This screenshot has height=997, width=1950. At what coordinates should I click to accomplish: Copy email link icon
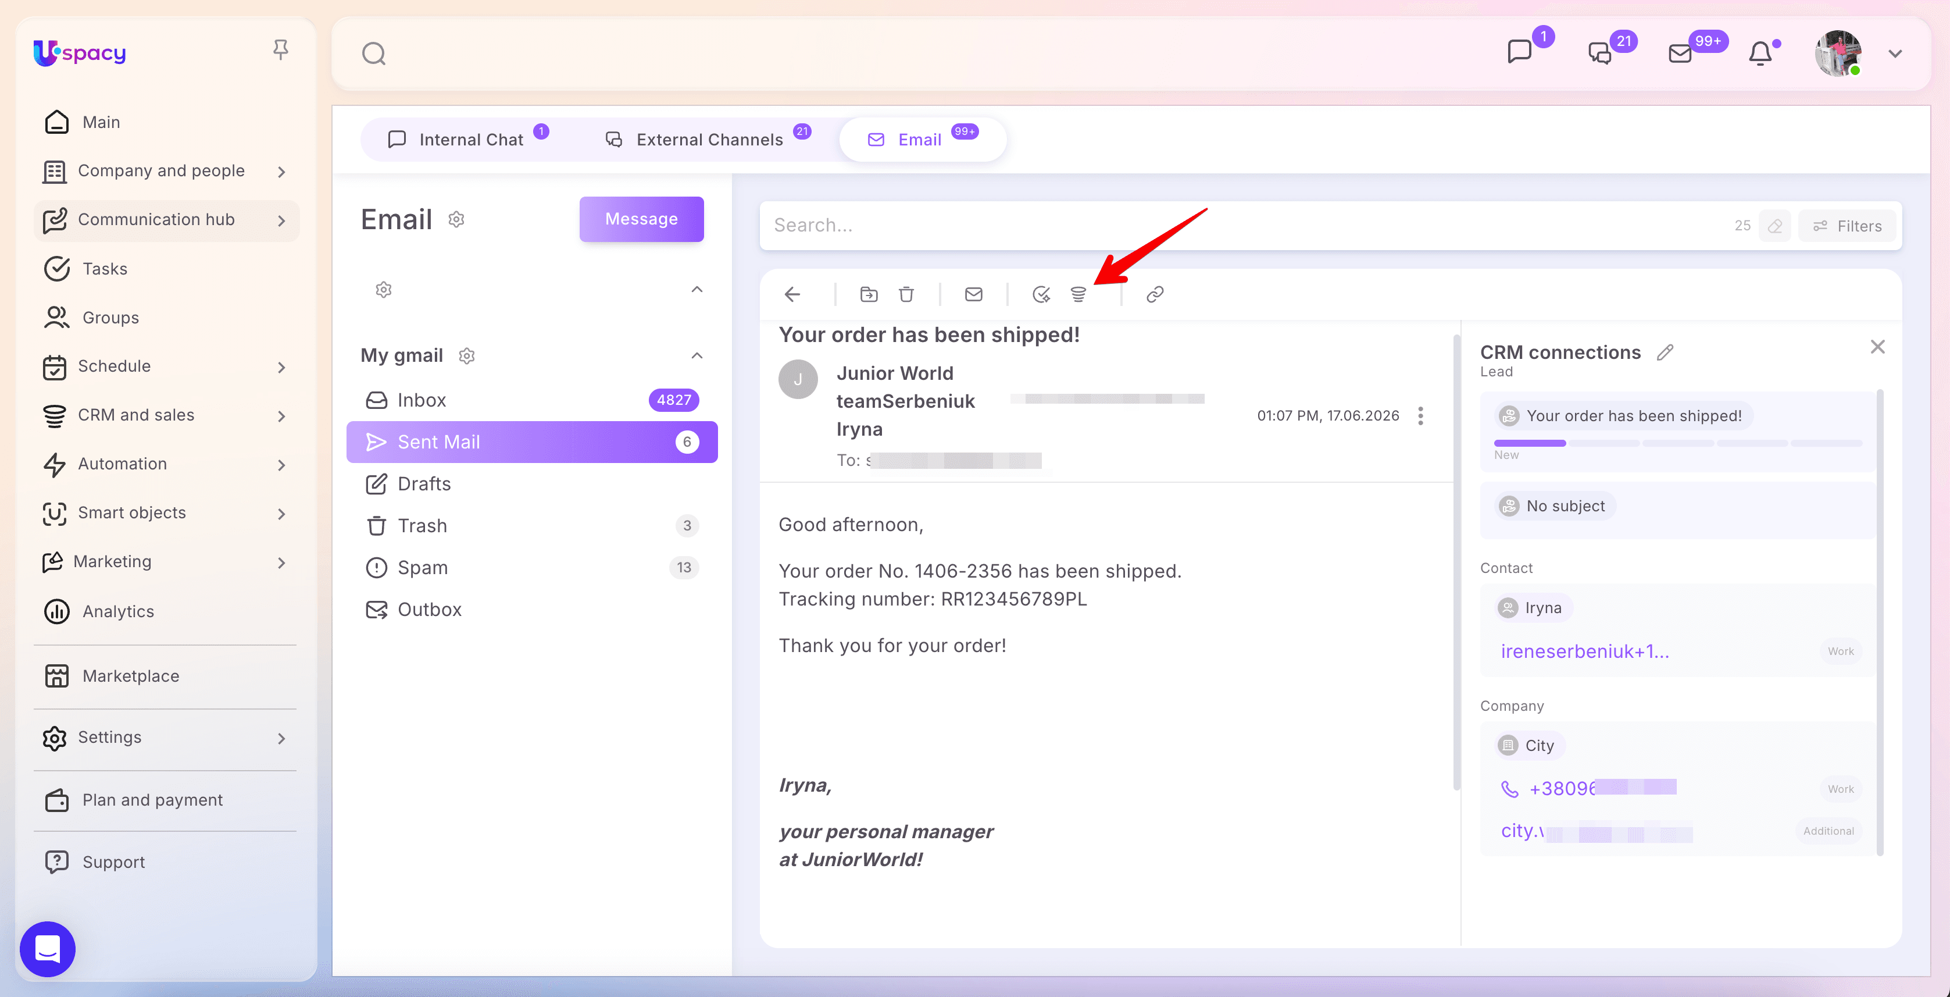tap(1155, 294)
